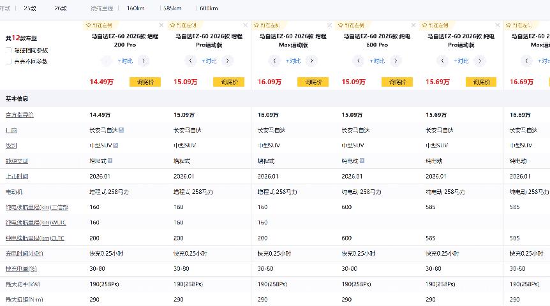Tick the 隐藏相同参数 checkbox

(9, 50)
